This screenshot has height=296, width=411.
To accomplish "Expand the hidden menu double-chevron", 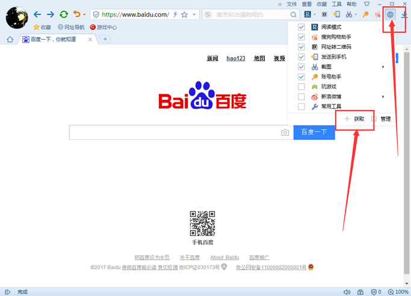I will pyautogui.click(x=280, y=4).
